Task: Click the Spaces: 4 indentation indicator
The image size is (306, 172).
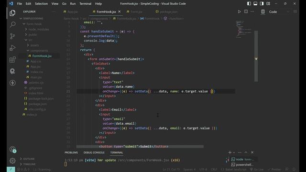Action: pyautogui.click(x=189, y=170)
